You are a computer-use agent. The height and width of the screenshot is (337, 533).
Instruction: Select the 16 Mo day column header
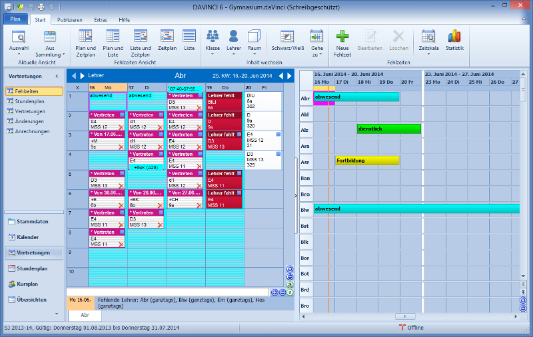click(x=108, y=87)
